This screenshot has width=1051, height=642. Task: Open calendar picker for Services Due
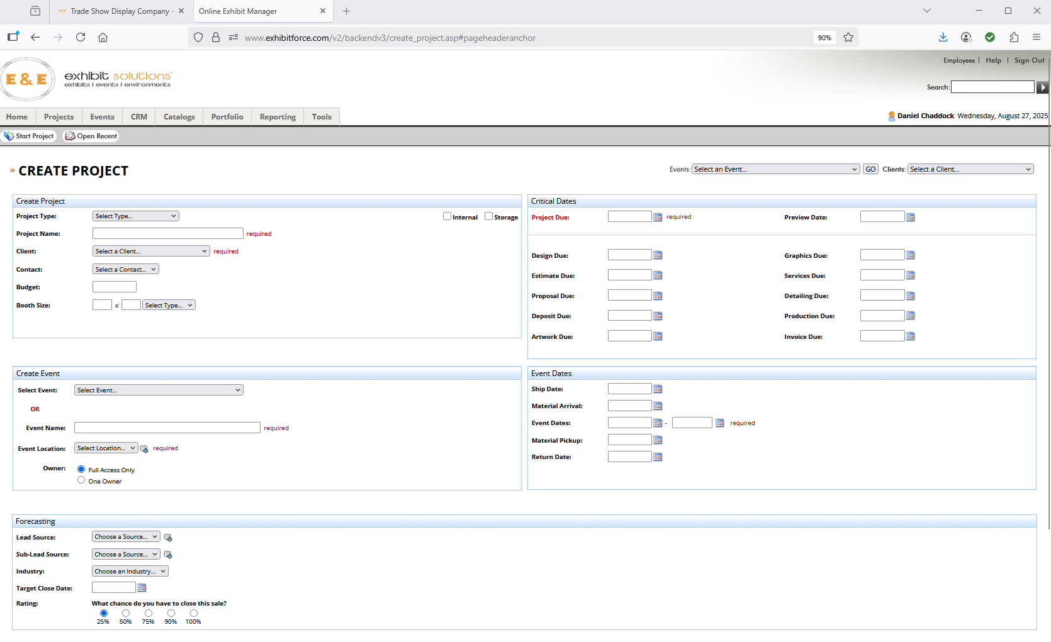[x=910, y=275]
